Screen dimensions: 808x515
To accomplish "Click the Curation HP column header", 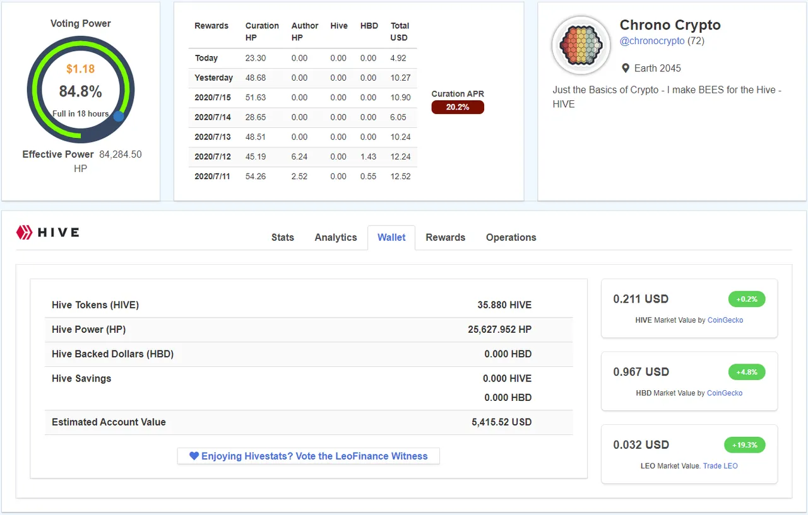I will tap(262, 32).
